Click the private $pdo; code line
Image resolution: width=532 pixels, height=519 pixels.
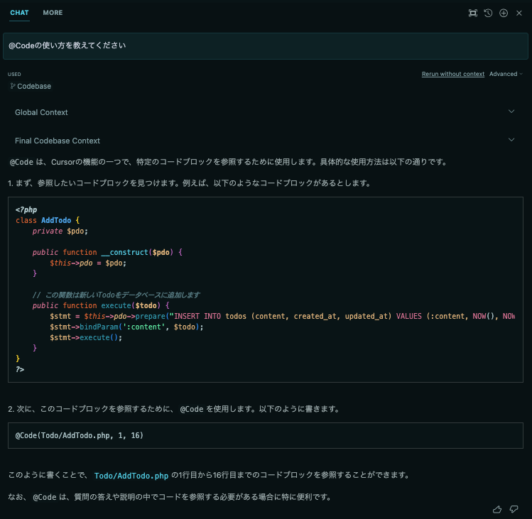(x=60, y=231)
